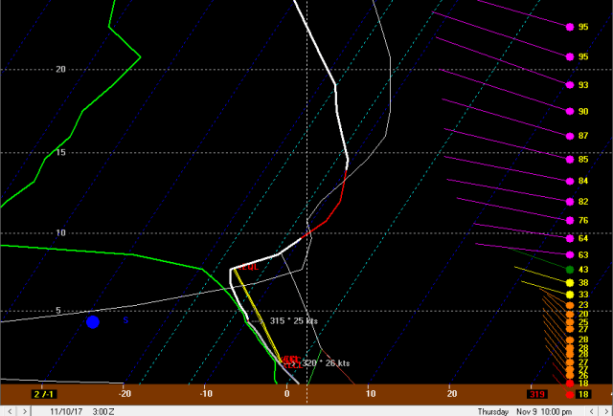Click the blue circle marker near the S label
The image size is (613, 416).
93,322
